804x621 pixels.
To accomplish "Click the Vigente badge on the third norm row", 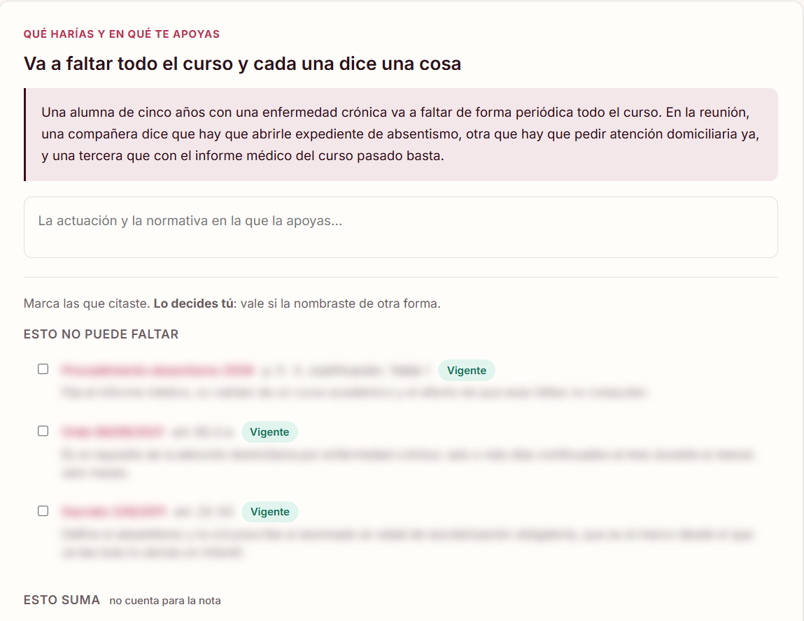I will coord(269,512).
